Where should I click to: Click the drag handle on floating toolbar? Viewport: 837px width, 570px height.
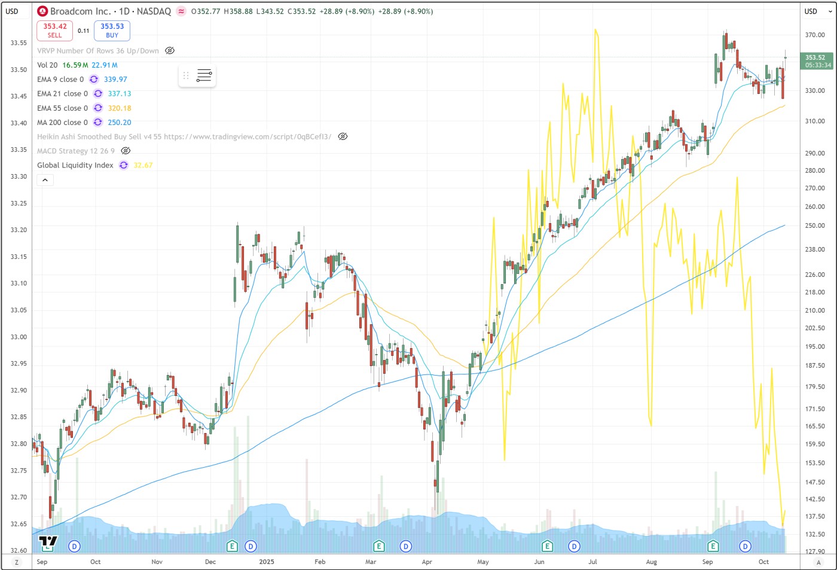point(186,75)
